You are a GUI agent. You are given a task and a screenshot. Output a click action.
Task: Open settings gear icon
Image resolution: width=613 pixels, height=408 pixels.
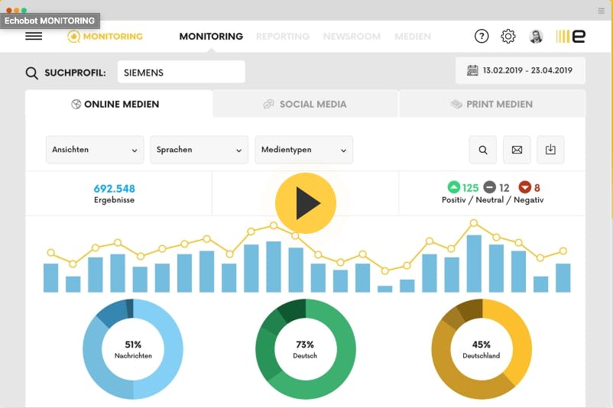(x=508, y=37)
